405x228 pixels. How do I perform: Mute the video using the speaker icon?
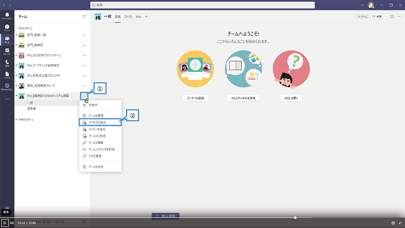click(x=12, y=223)
